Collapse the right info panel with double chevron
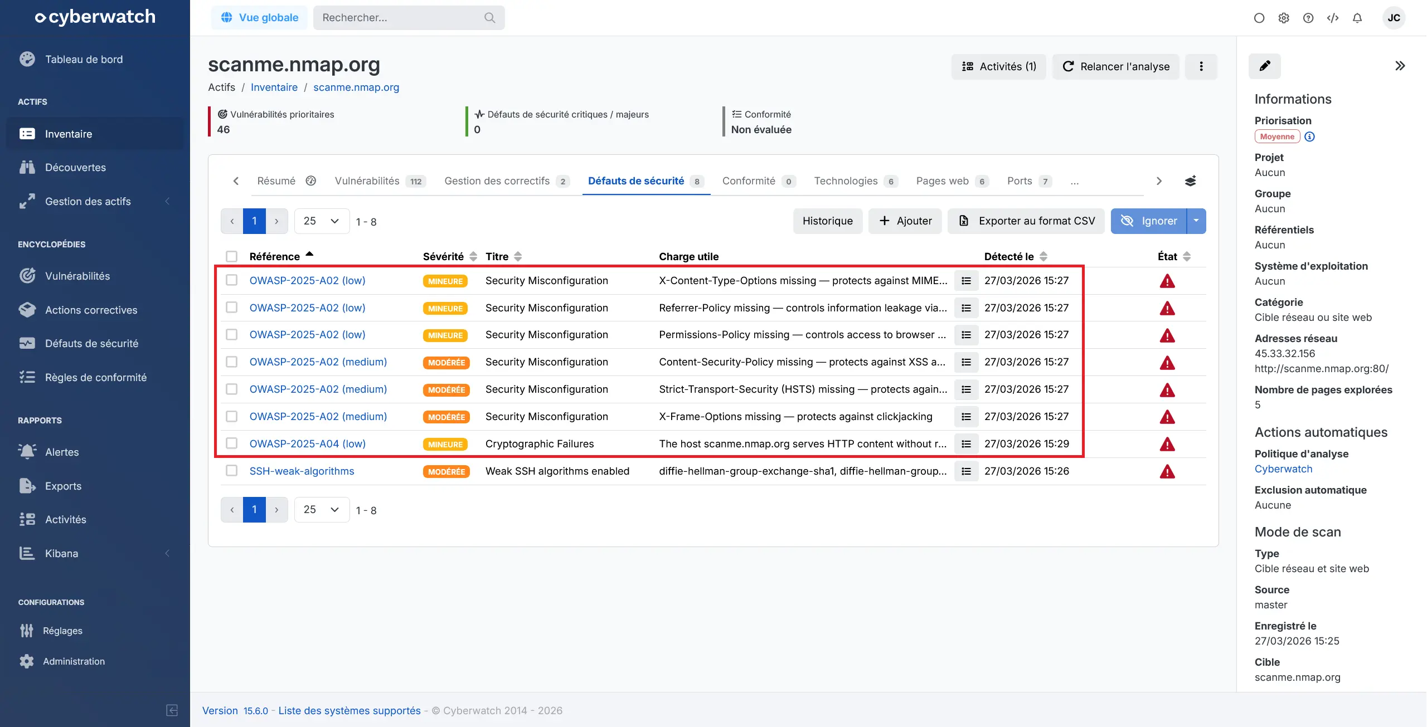This screenshot has height=727, width=1427. point(1400,66)
